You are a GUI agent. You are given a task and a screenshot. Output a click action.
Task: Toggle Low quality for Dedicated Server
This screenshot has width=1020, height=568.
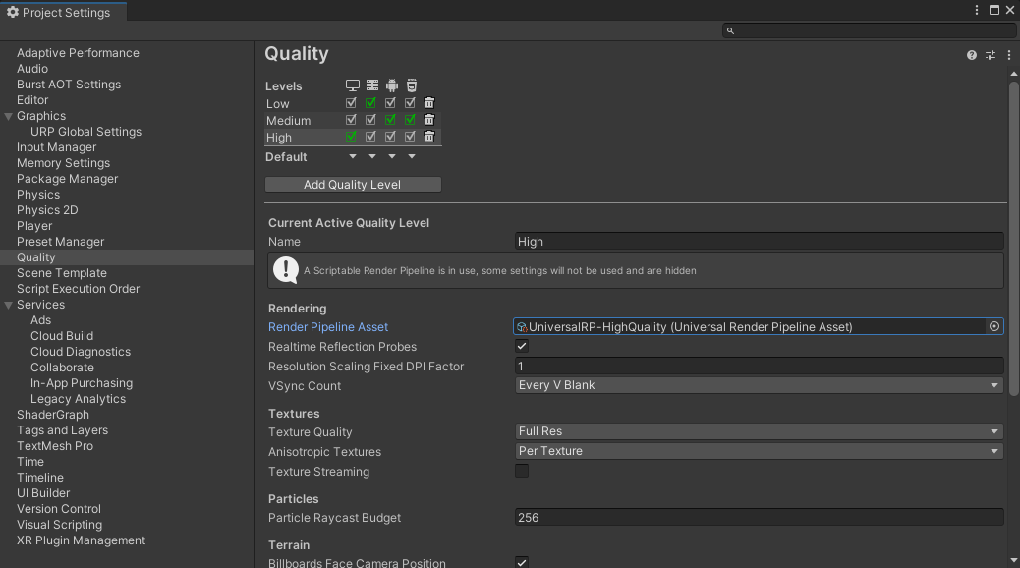pyautogui.click(x=370, y=103)
